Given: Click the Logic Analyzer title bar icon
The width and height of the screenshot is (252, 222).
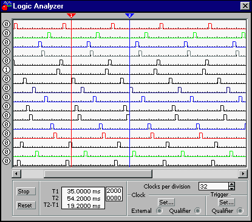Looking at the screenshot, I should [x=7, y=5].
